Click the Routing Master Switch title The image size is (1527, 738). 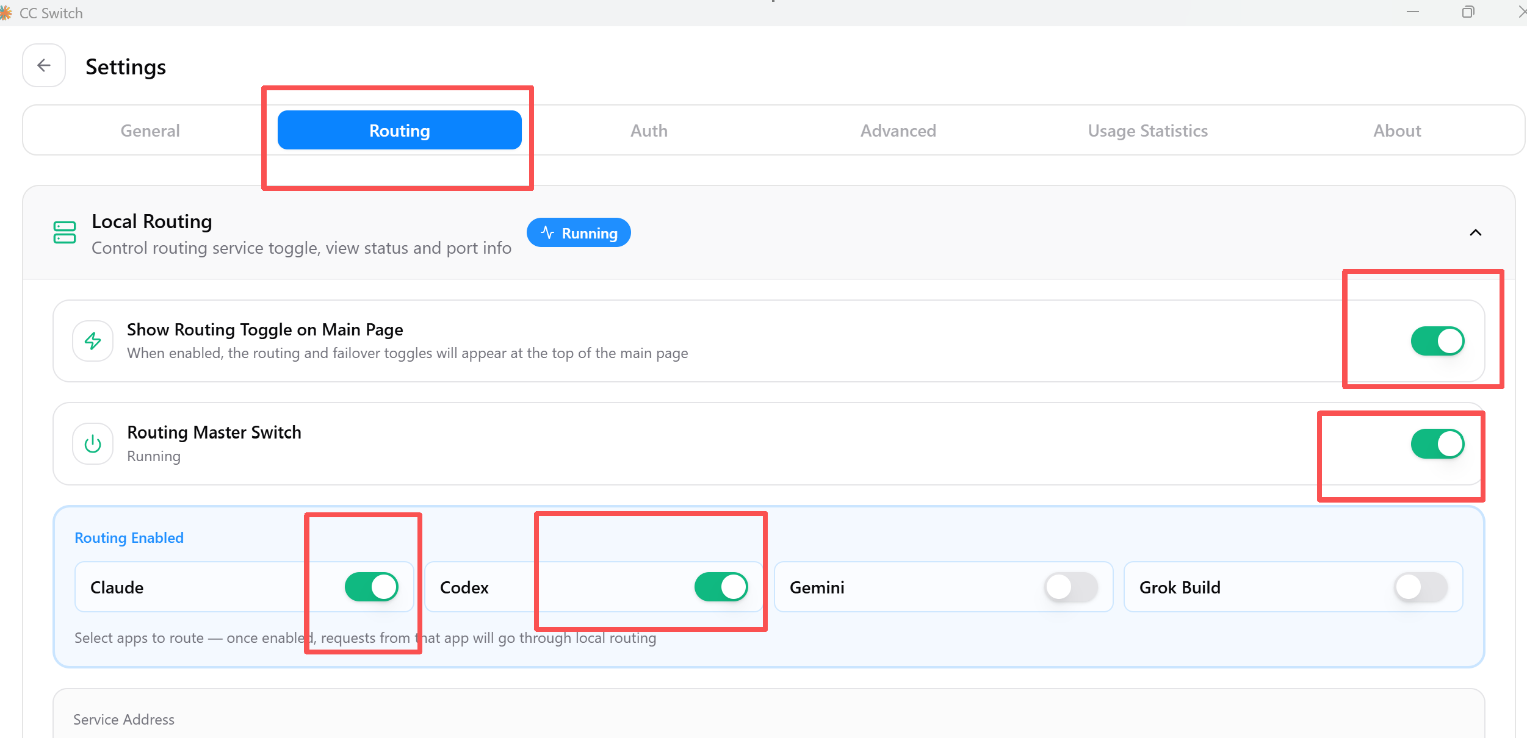click(214, 432)
